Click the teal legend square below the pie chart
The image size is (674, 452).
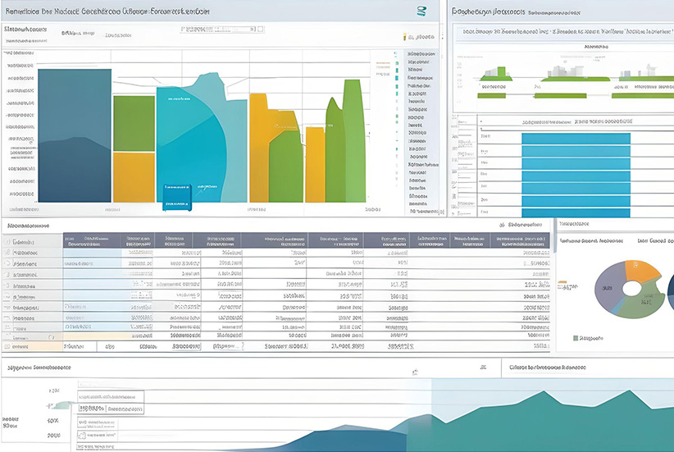pyautogui.click(x=576, y=337)
